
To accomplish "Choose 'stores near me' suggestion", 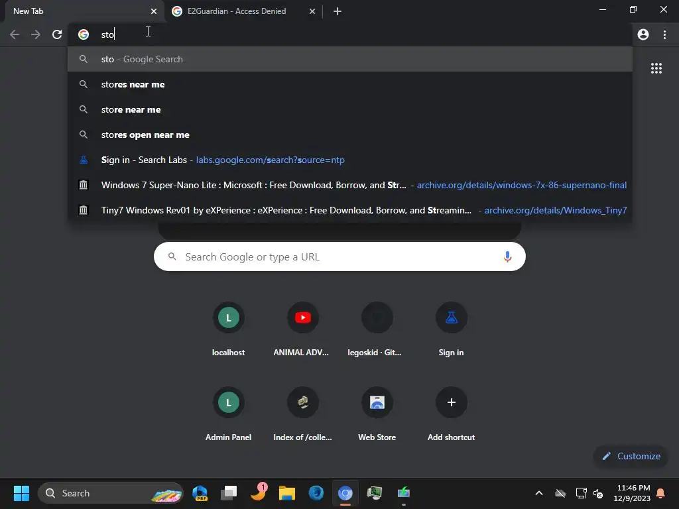I will (x=350, y=84).
